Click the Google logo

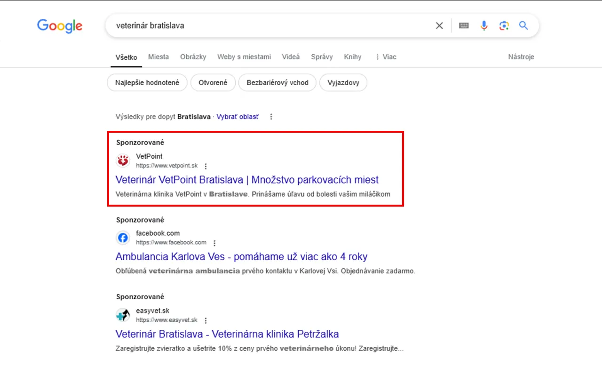60,25
